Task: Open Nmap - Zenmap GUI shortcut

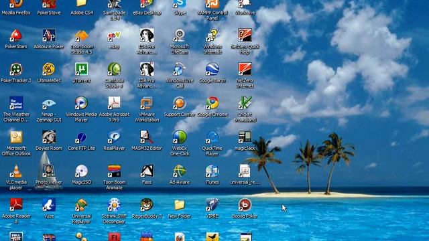Action: [x=49, y=103]
